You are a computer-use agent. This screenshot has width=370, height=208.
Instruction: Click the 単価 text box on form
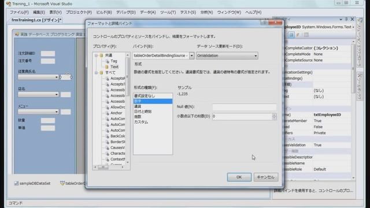click(48, 128)
